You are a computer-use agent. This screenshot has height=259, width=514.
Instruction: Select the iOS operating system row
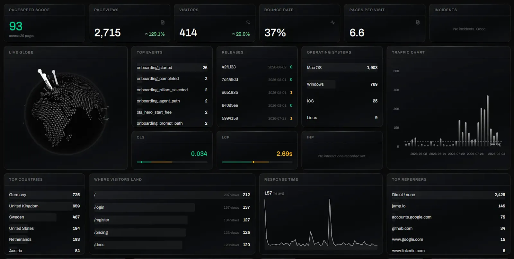342,101
